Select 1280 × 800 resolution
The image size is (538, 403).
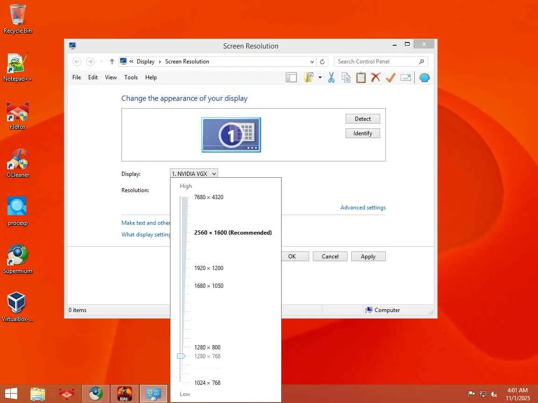click(207, 347)
